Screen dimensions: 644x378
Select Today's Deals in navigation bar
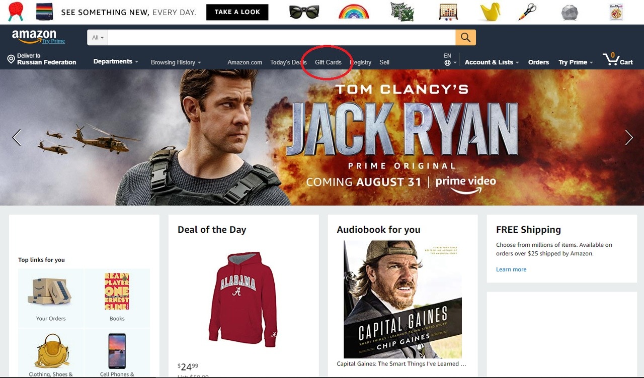[x=288, y=62]
